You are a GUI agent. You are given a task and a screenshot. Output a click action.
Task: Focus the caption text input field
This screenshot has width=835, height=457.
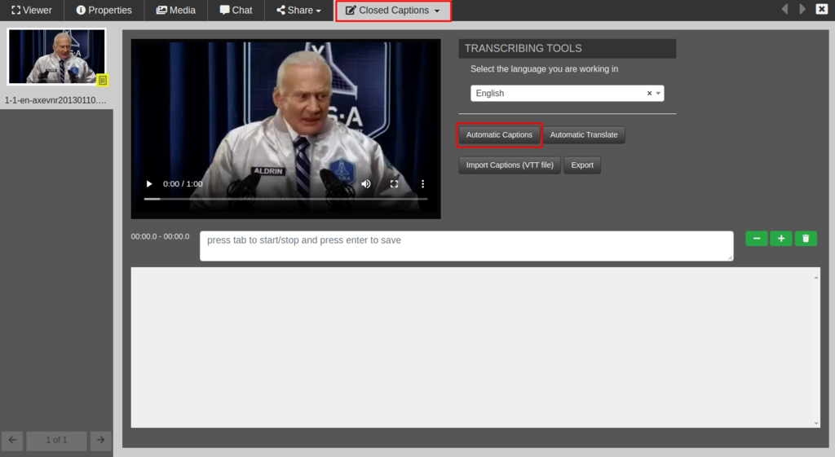[466, 246]
